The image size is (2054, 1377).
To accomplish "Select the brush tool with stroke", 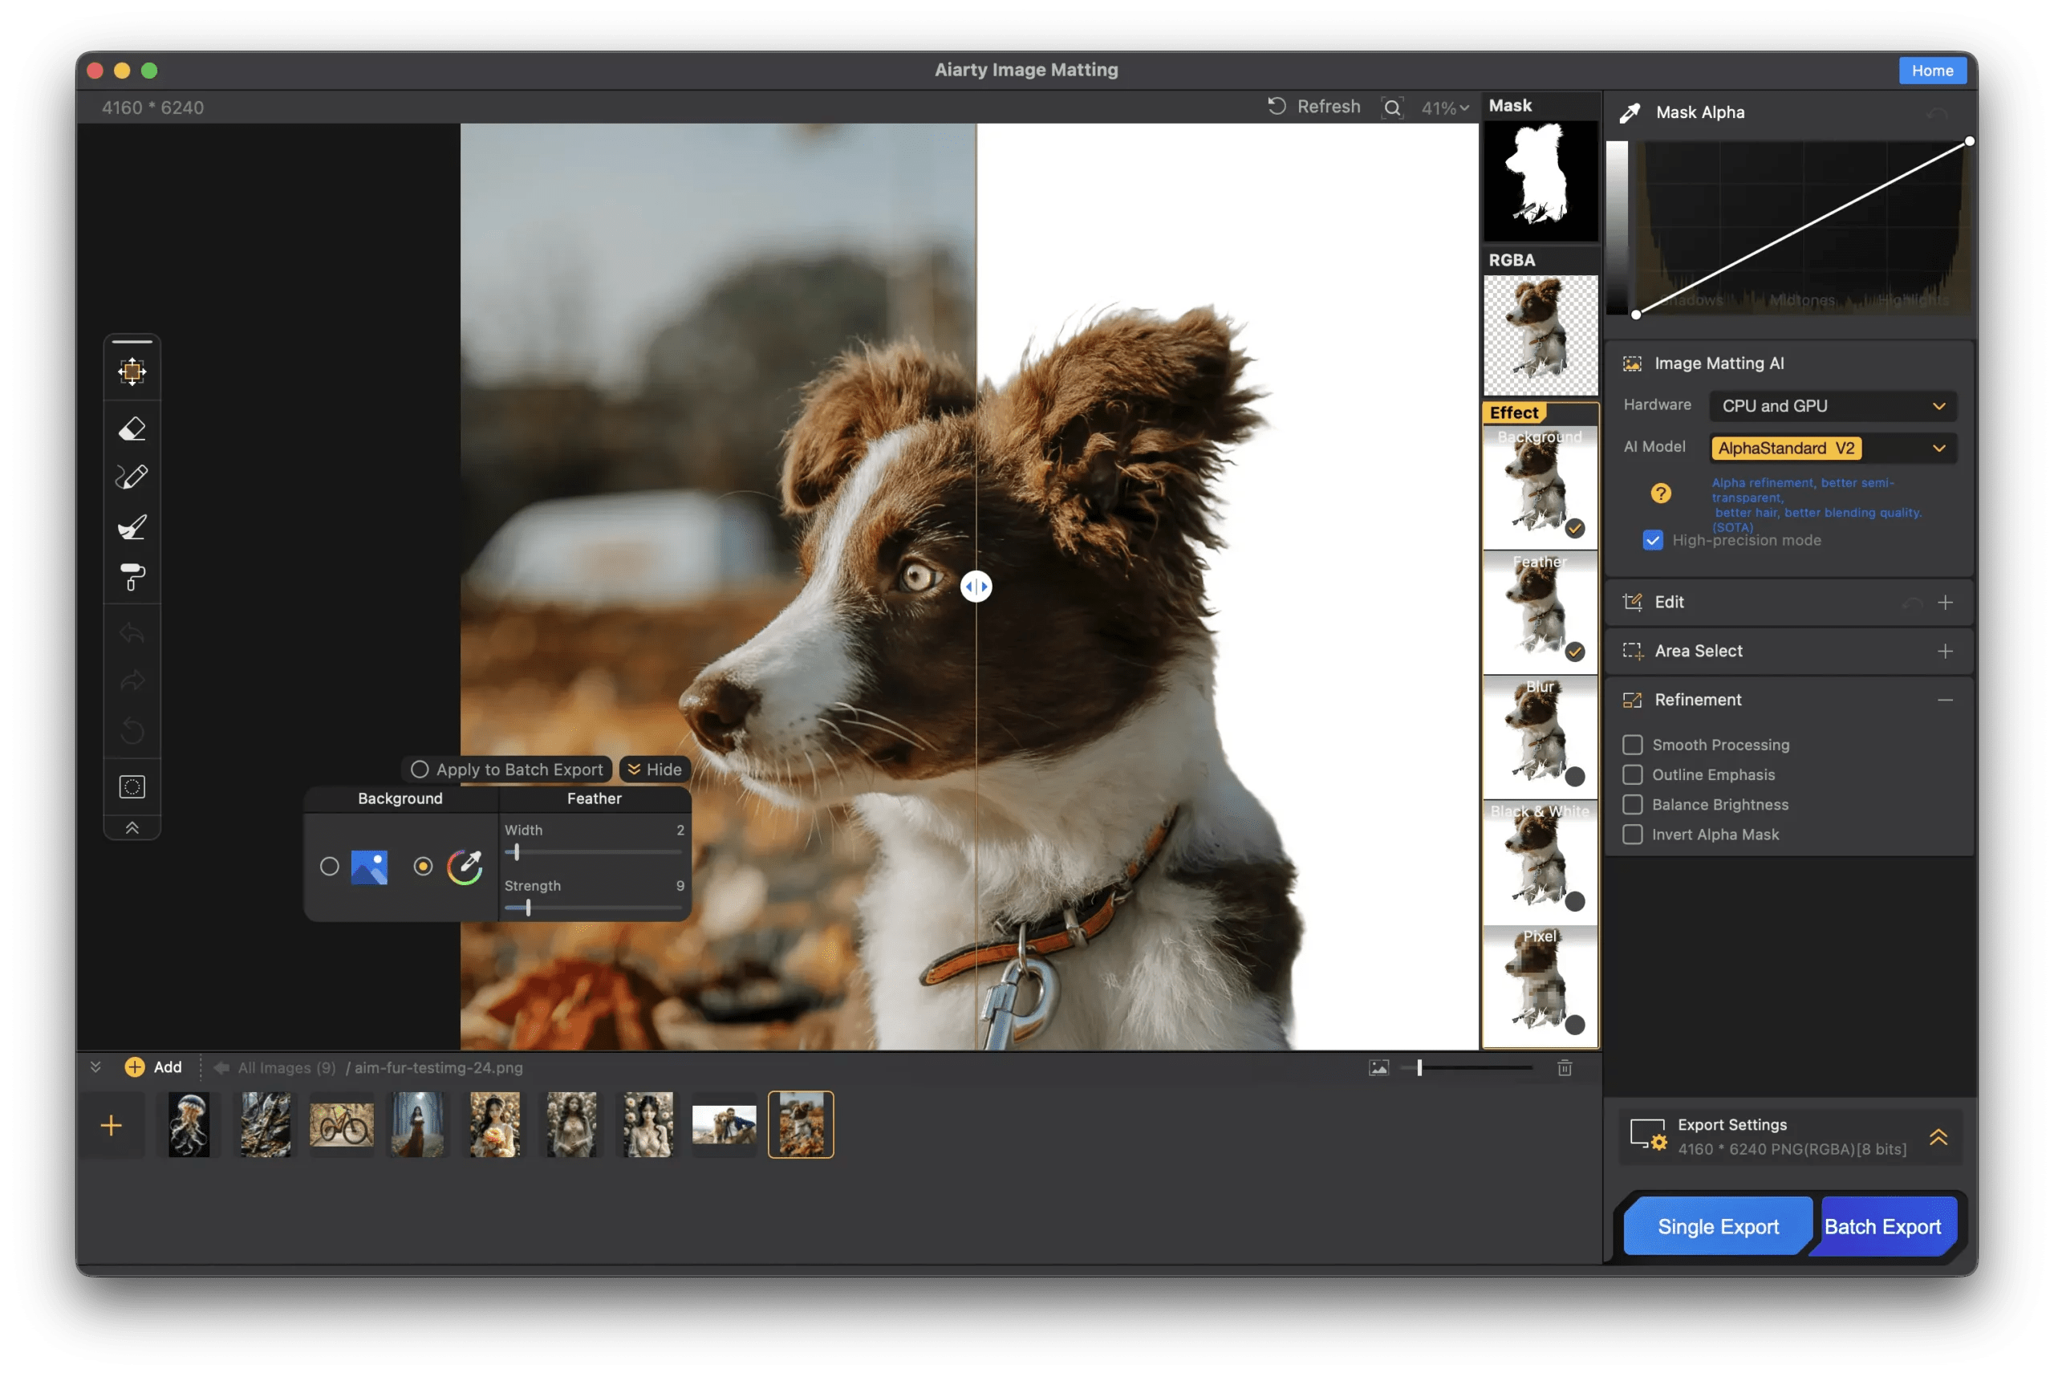I will pos(132,527).
